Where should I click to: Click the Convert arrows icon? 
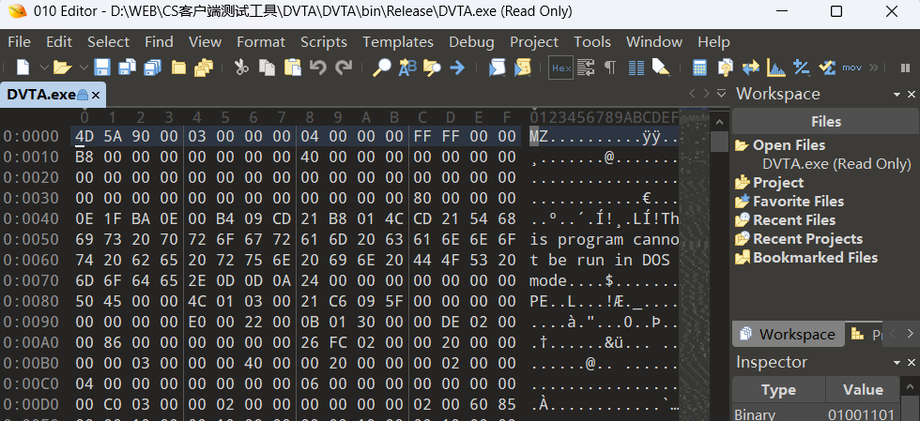pos(750,68)
